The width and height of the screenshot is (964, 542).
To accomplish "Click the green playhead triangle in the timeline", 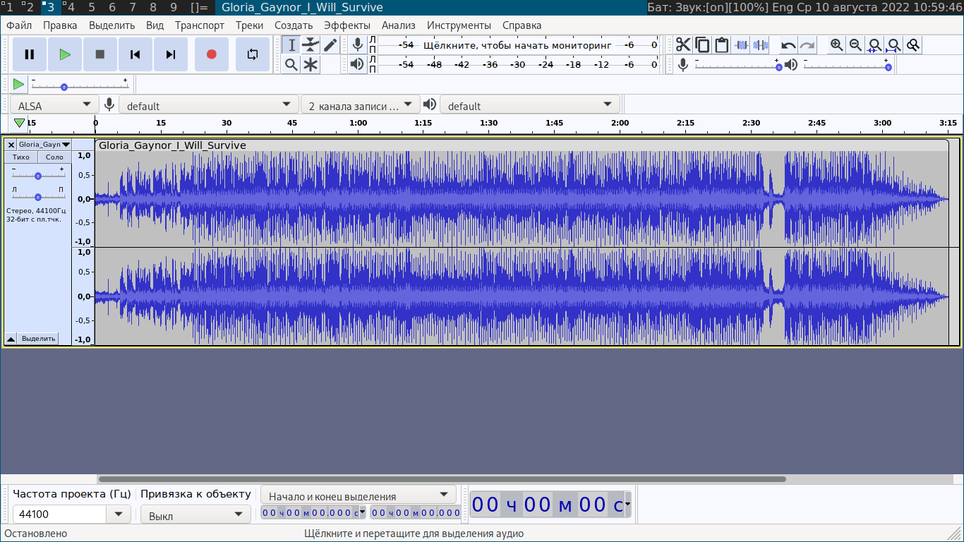I will click(19, 124).
